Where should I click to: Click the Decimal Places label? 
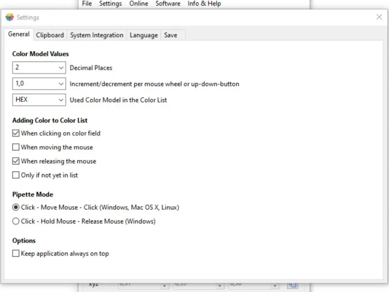[91, 68]
